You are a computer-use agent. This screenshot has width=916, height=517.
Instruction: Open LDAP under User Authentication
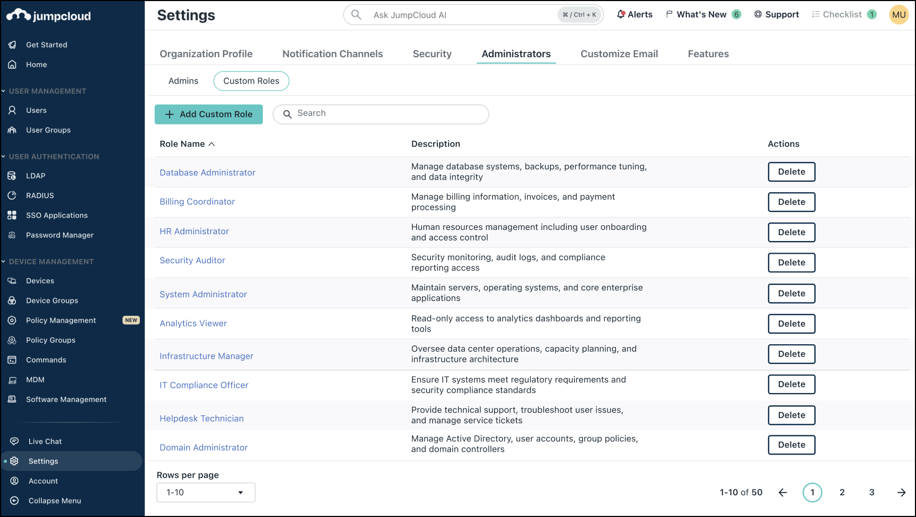36,175
